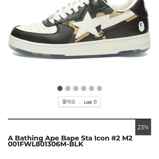Tap the 좋아요 like button

69,102
